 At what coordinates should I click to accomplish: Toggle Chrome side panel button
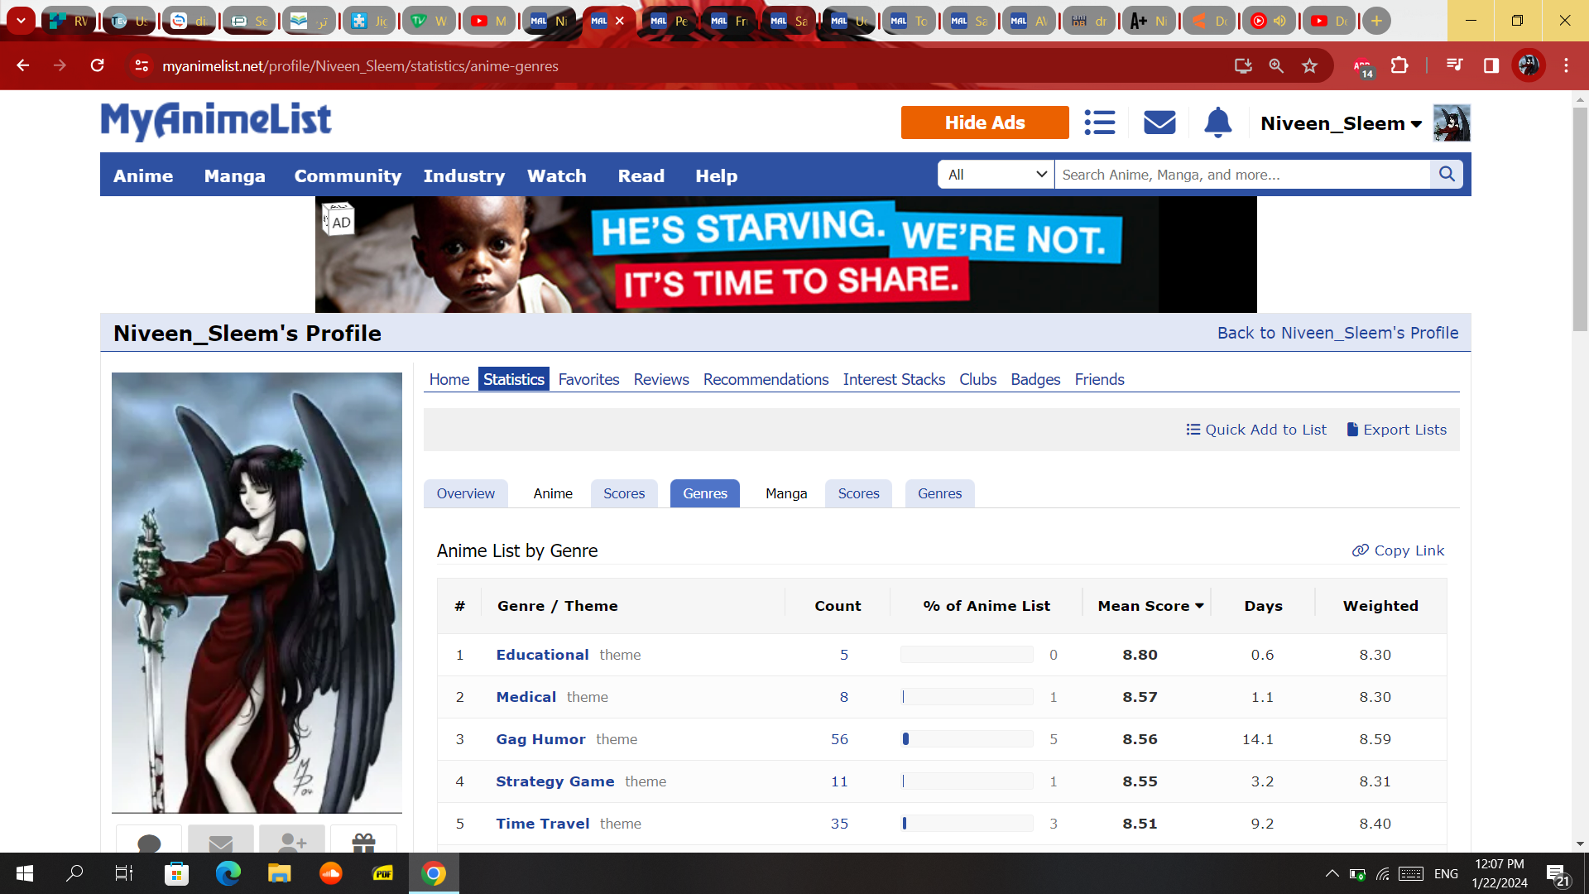click(x=1491, y=65)
